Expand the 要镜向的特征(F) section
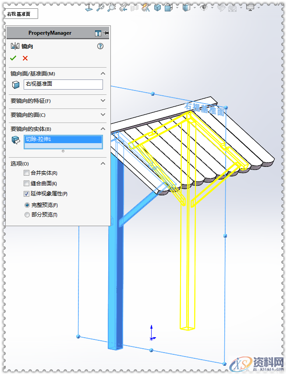The width and height of the screenshot is (287, 375). pos(103,101)
